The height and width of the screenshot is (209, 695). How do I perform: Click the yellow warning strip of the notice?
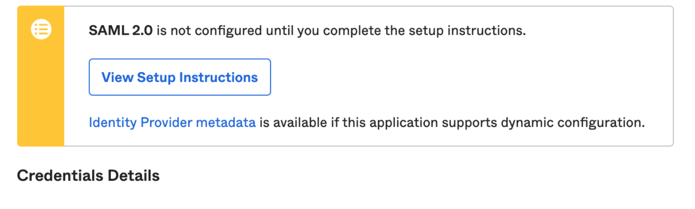(41, 76)
